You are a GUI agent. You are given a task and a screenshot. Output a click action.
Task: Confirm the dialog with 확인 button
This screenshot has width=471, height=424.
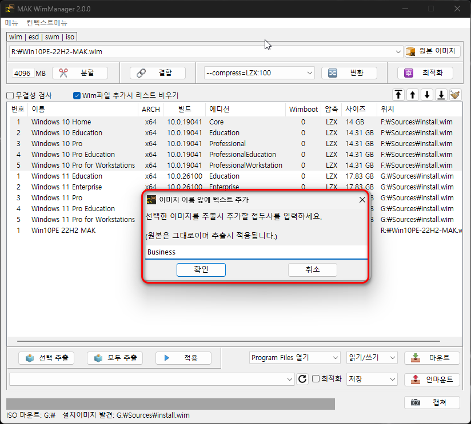pyautogui.click(x=201, y=269)
